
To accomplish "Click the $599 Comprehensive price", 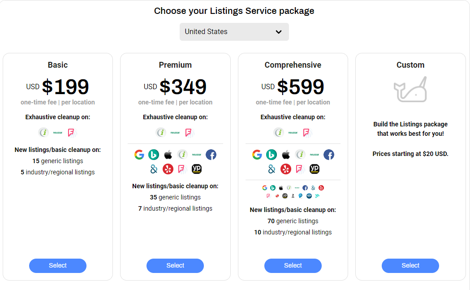I will (301, 87).
